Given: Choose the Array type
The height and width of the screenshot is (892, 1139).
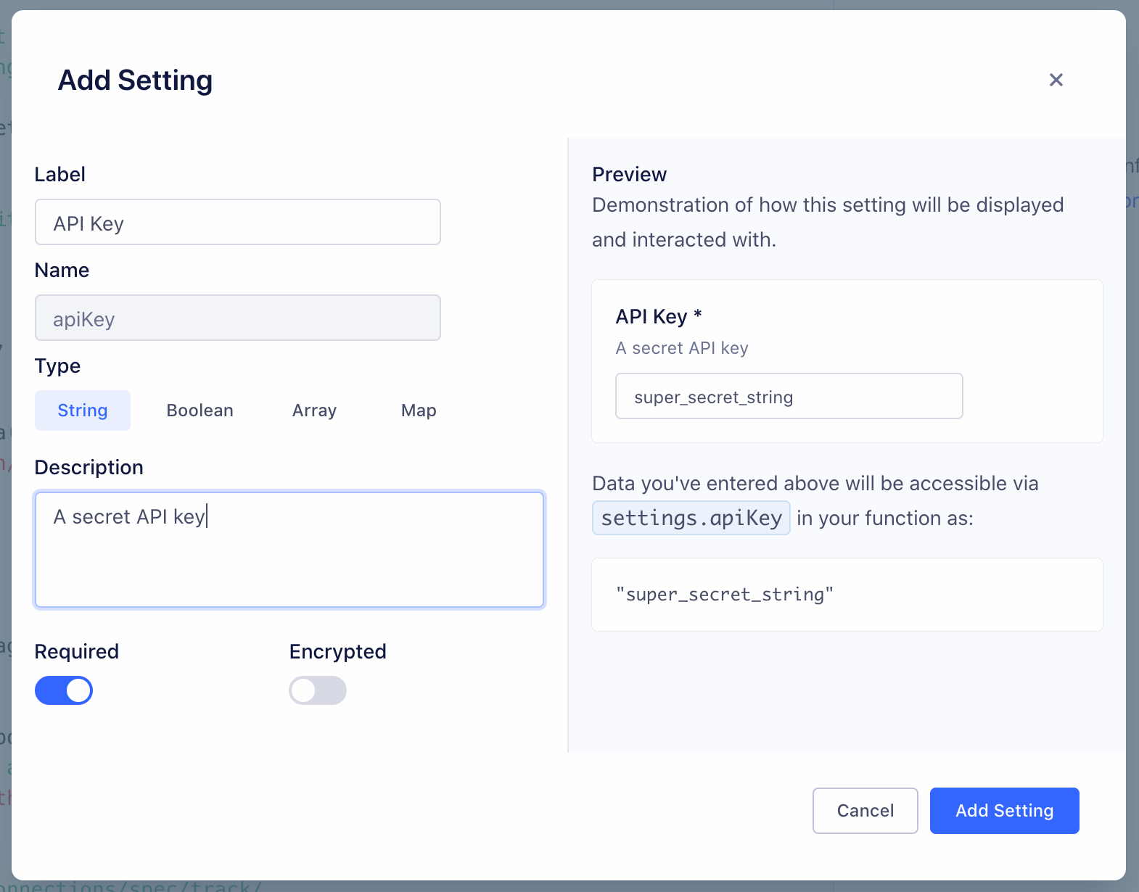Looking at the screenshot, I should click(314, 410).
